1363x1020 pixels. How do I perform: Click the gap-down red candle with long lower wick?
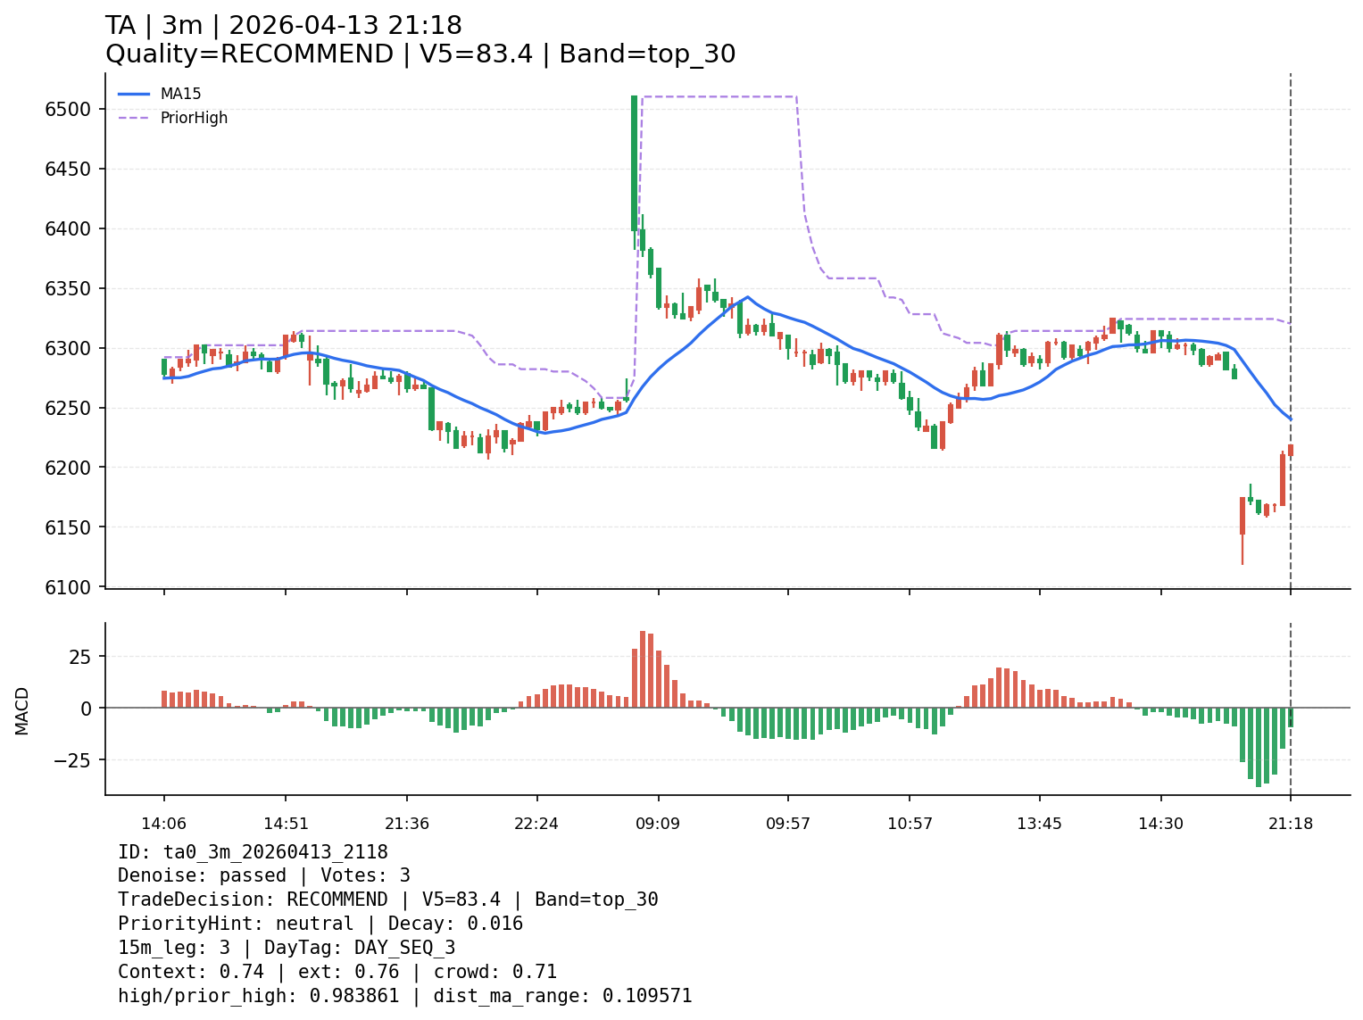pyautogui.click(x=1242, y=516)
